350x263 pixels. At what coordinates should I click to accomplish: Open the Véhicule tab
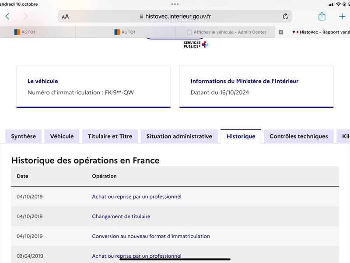click(x=62, y=136)
